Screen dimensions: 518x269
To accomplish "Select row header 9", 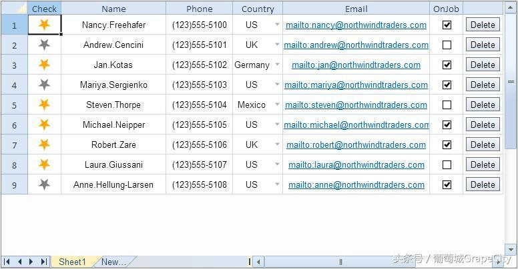I will pyautogui.click(x=14, y=184).
